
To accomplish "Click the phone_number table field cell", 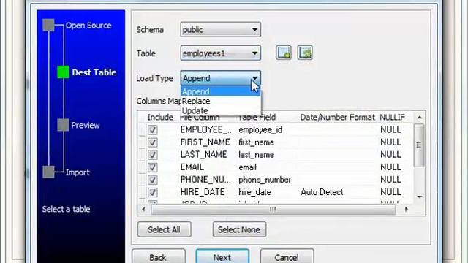I will click(265, 180).
